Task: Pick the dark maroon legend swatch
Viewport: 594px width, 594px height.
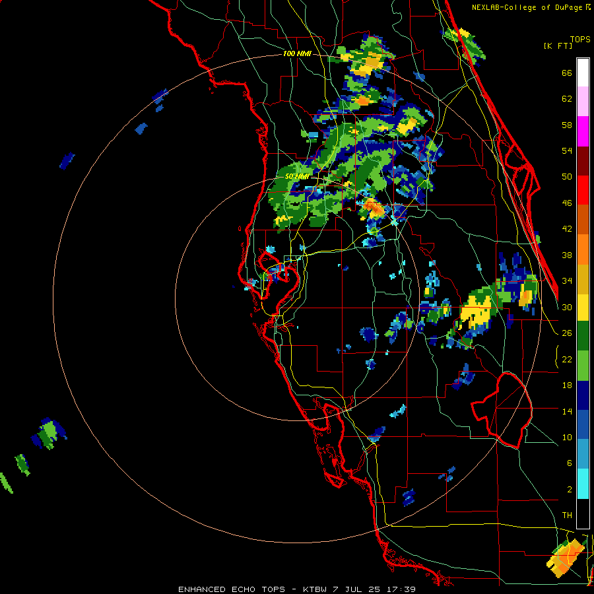Action: [x=583, y=161]
